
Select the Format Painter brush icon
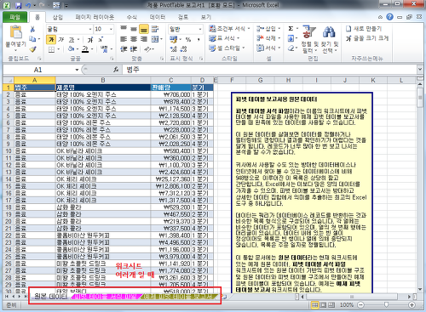point(32,49)
